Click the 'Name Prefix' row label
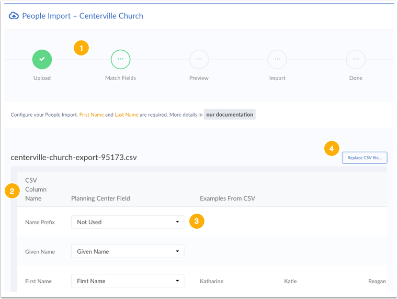Screen dimensions: 398x299 click(x=40, y=222)
